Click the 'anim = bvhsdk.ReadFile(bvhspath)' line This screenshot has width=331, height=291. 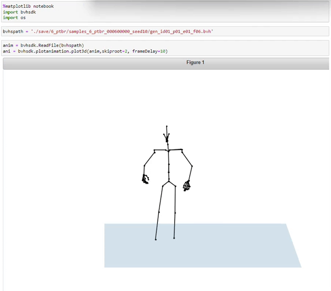(43, 45)
